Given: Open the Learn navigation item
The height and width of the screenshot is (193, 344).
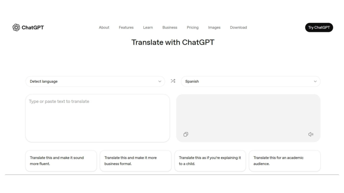Looking at the screenshot, I should pos(148,27).
